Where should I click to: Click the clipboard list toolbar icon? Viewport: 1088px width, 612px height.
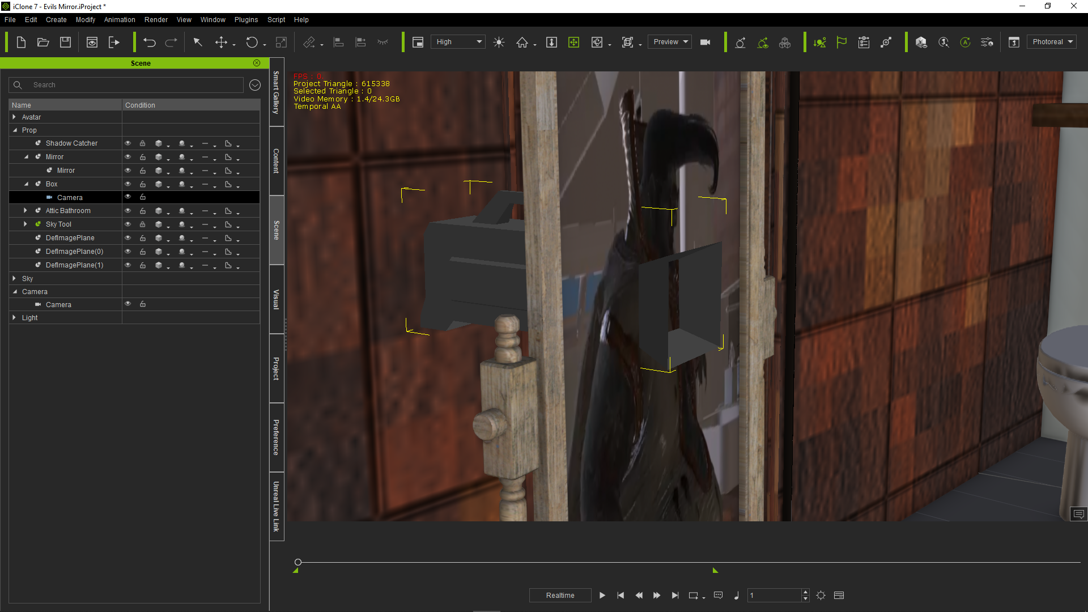point(864,42)
